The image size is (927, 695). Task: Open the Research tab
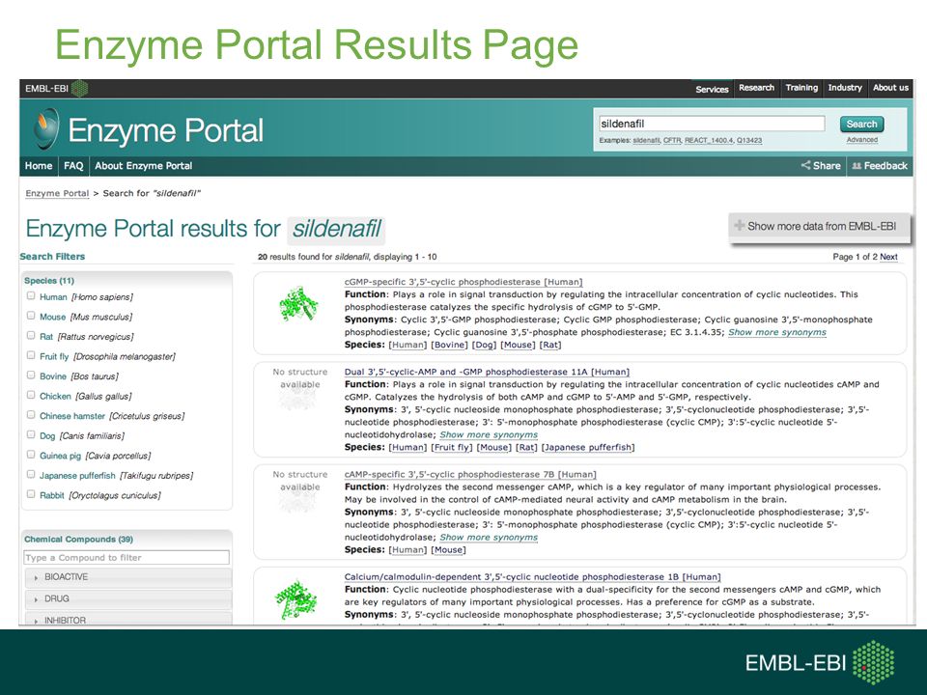(756, 88)
